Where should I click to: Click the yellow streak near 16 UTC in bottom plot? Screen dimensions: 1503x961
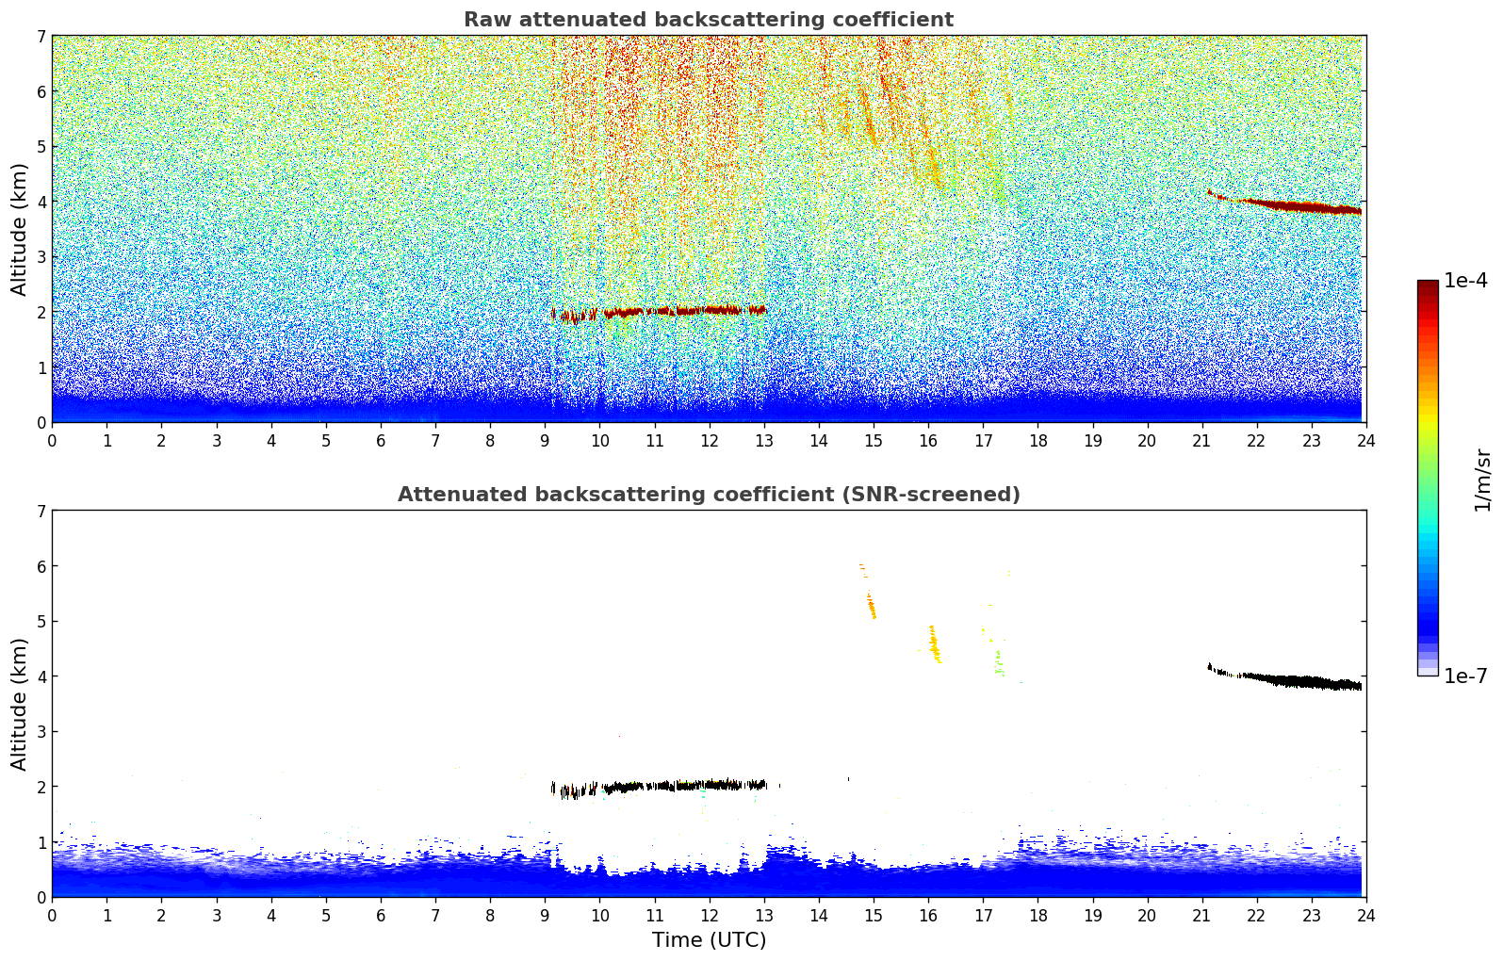pos(933,644)
